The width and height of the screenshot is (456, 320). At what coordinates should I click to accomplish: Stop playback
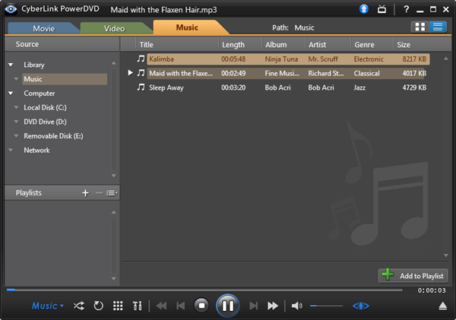point(201,306)
